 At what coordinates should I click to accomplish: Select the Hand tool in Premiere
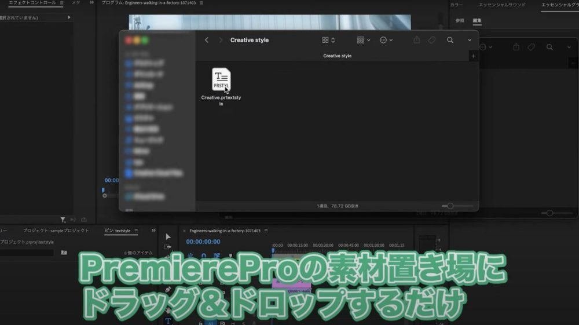168,310
